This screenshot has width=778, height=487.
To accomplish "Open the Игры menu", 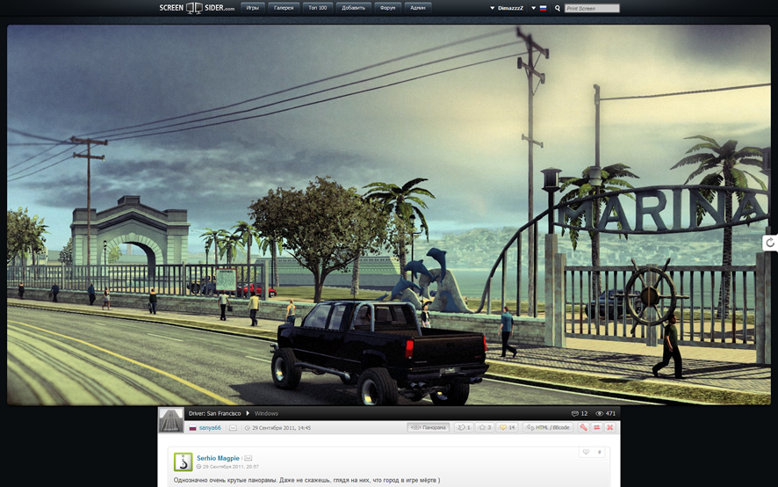I will 253,8.
